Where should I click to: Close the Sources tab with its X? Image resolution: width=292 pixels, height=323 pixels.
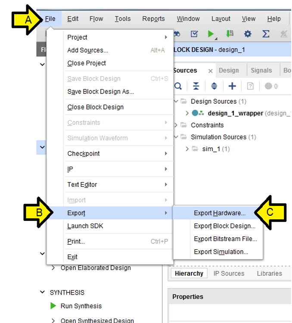pos(210,71)
